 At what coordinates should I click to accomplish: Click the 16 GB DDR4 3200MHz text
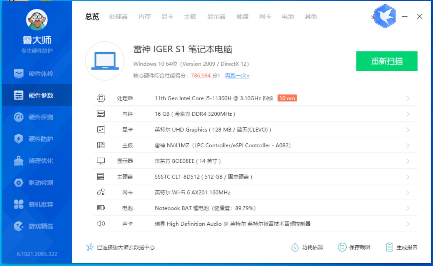click(195, 114)
